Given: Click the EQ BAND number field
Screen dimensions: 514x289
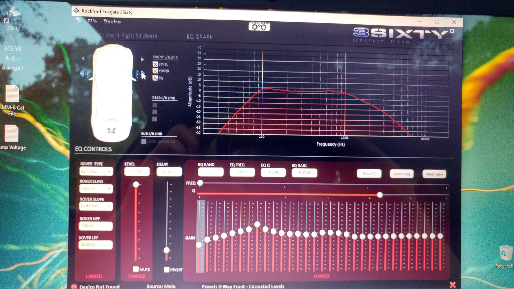Looking at the screenshot, I should 211,172.
